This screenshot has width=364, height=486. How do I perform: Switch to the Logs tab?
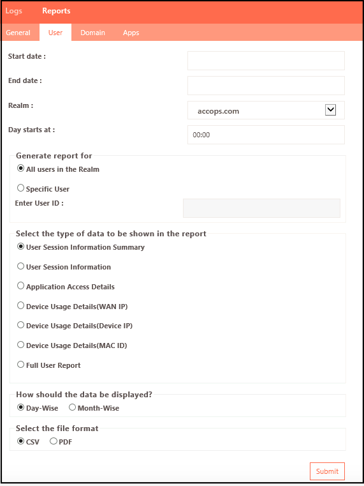13,11
